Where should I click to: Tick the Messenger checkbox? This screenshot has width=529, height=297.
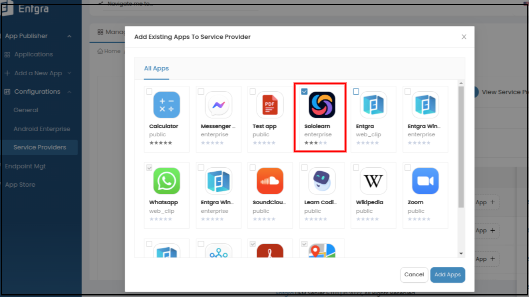click(x=201, y=92)
